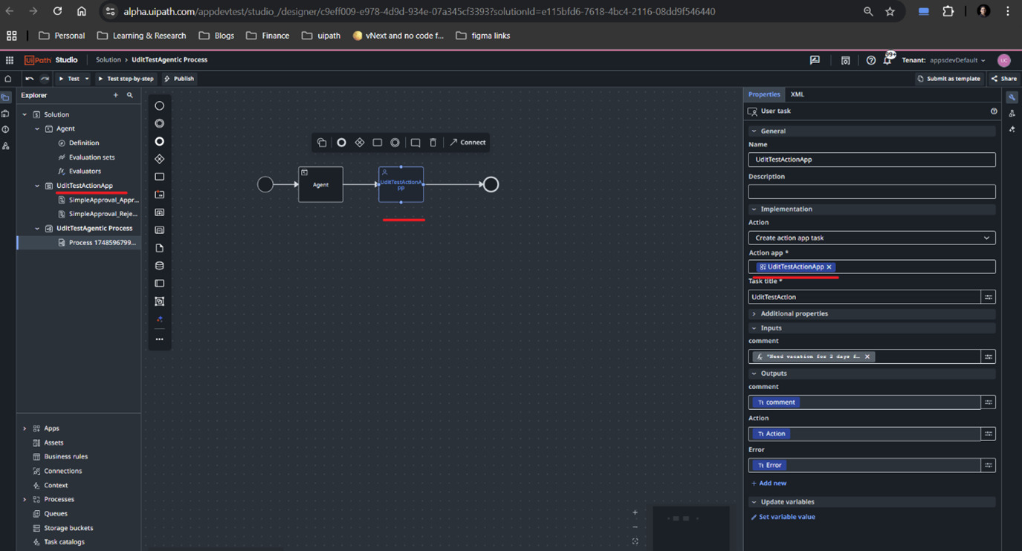This screenshot has height=551, width=1022.
Task: Click the Undo arrow in the toolbar
Action: click(x=30, y=79)
